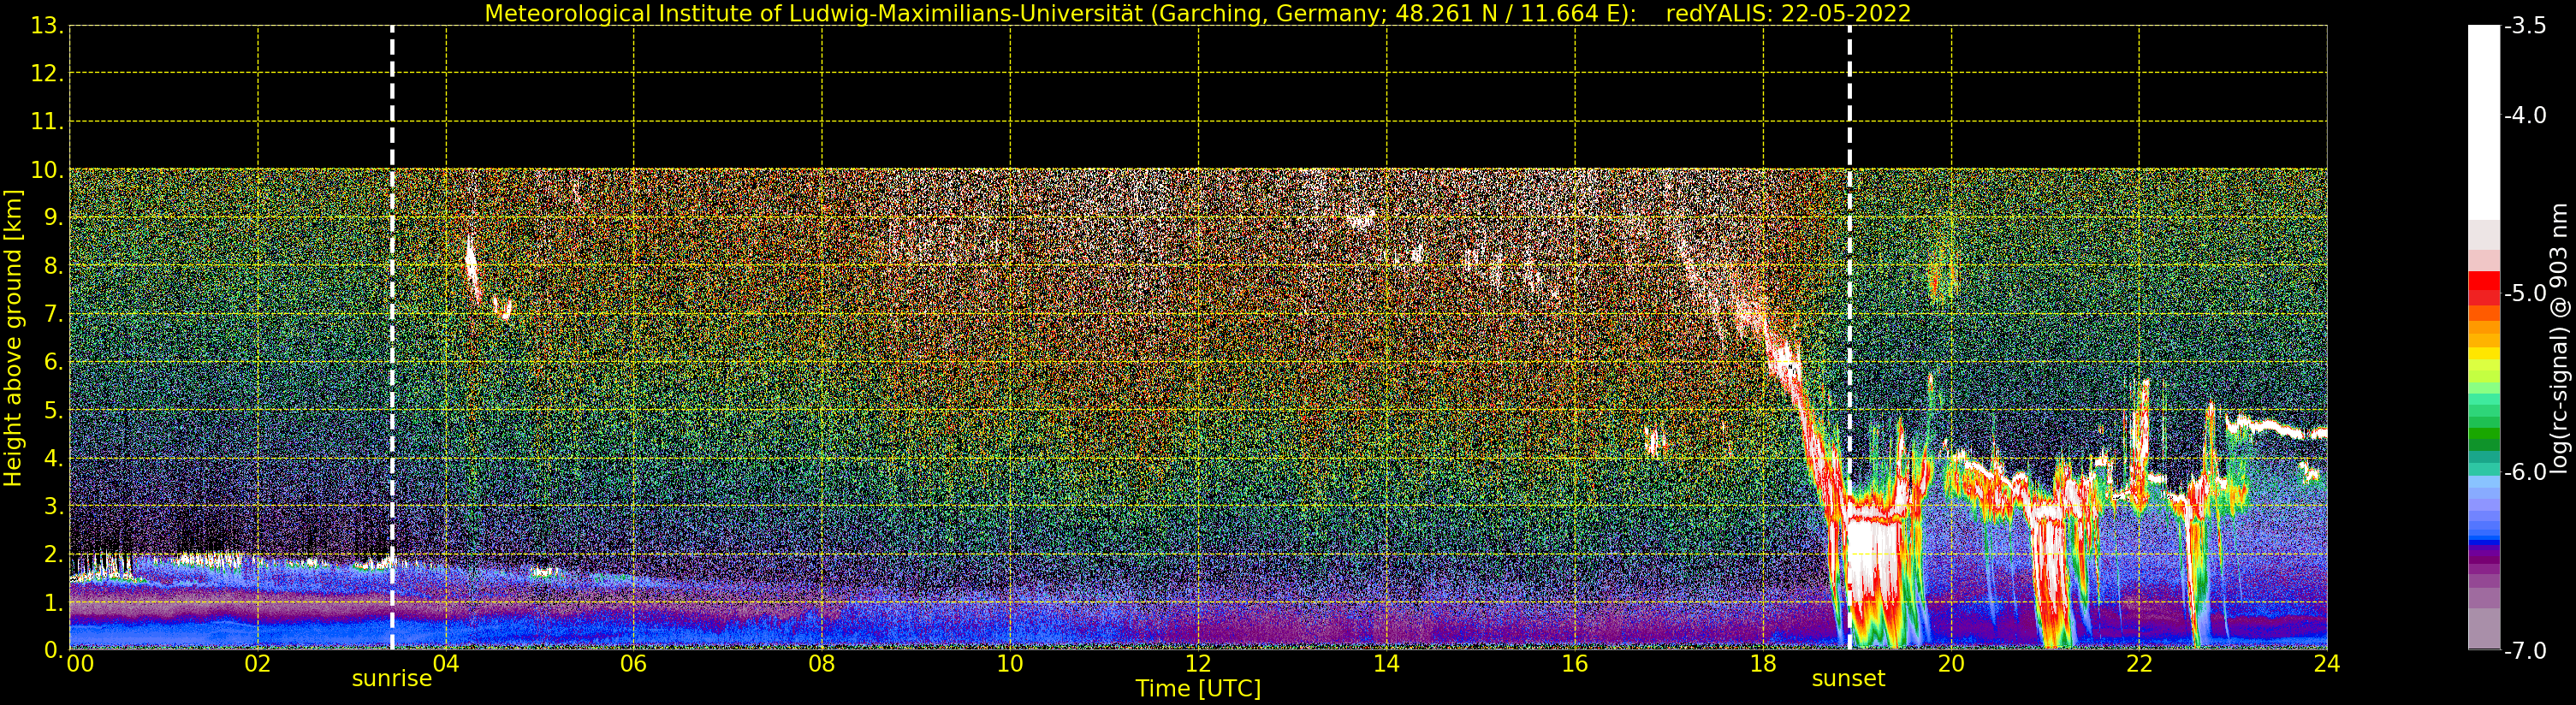
Task: Click the 'Height above ground [km]' axis label
Action: (13, 338)
